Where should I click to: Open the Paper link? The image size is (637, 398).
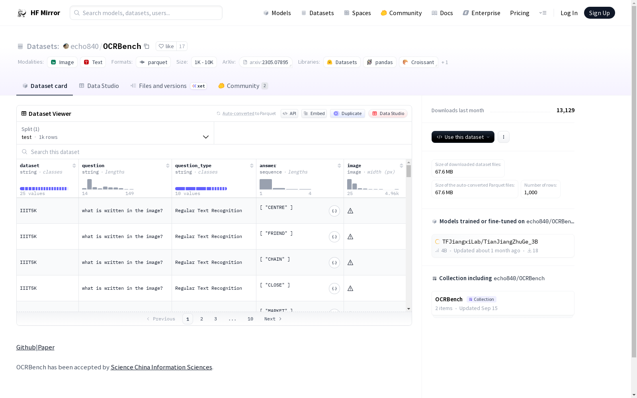point(46,347)
